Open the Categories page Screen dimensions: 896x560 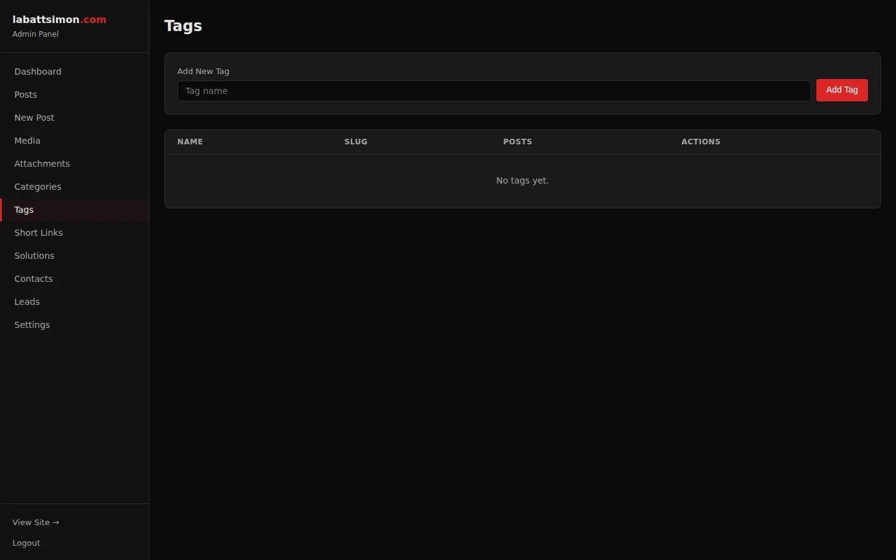point(37,187)
